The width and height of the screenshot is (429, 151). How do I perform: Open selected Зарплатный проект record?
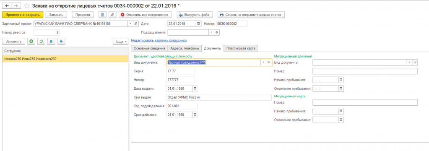click(x=136, y=23)
